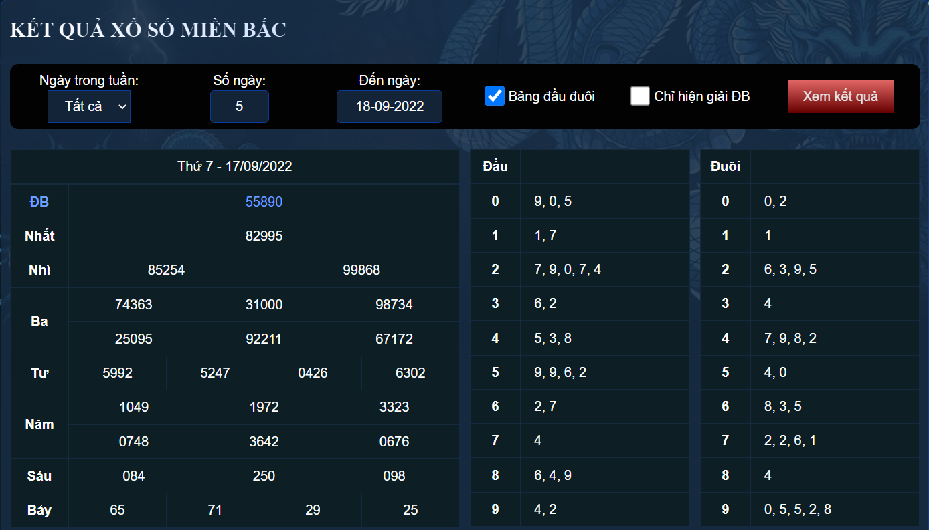Open the Đến ngày date field

[390, 106]
